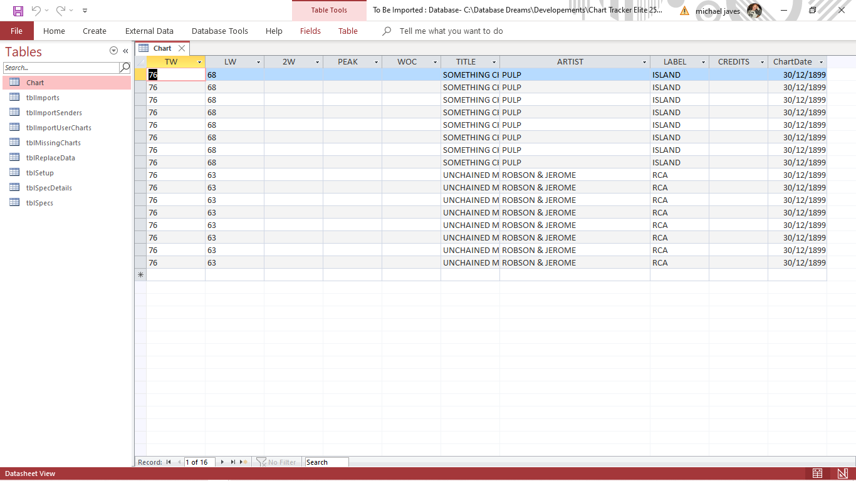This screenshot has height=481, width=856.
Task: Switch to the Fields contextual tab
Action: [x=310, y=31]
